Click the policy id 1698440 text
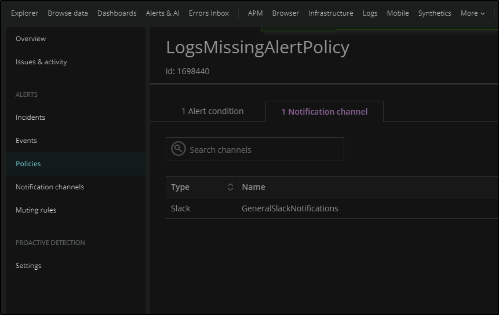The width and height of the screenshot is (499, 315). [187, 71]
